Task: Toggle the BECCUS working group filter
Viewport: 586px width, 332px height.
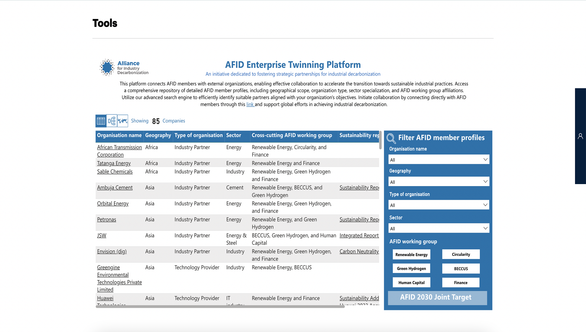Action: [x=461, y=269]
